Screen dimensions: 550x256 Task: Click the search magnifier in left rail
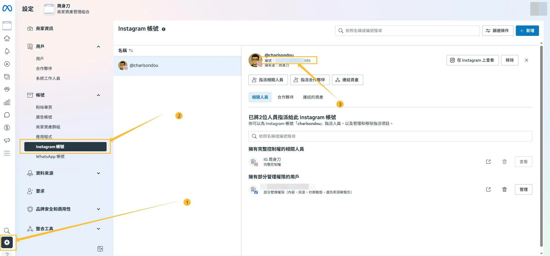coord(7,231)
